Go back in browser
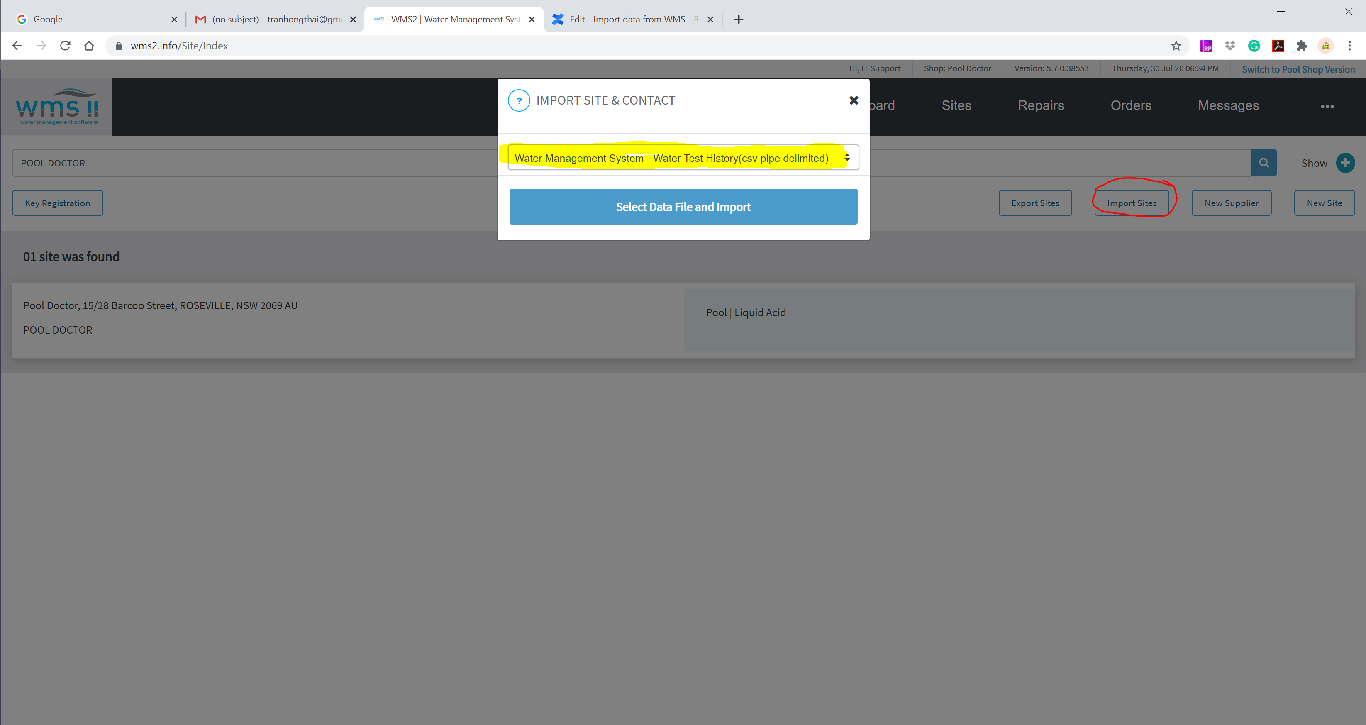 coord(17,46)
